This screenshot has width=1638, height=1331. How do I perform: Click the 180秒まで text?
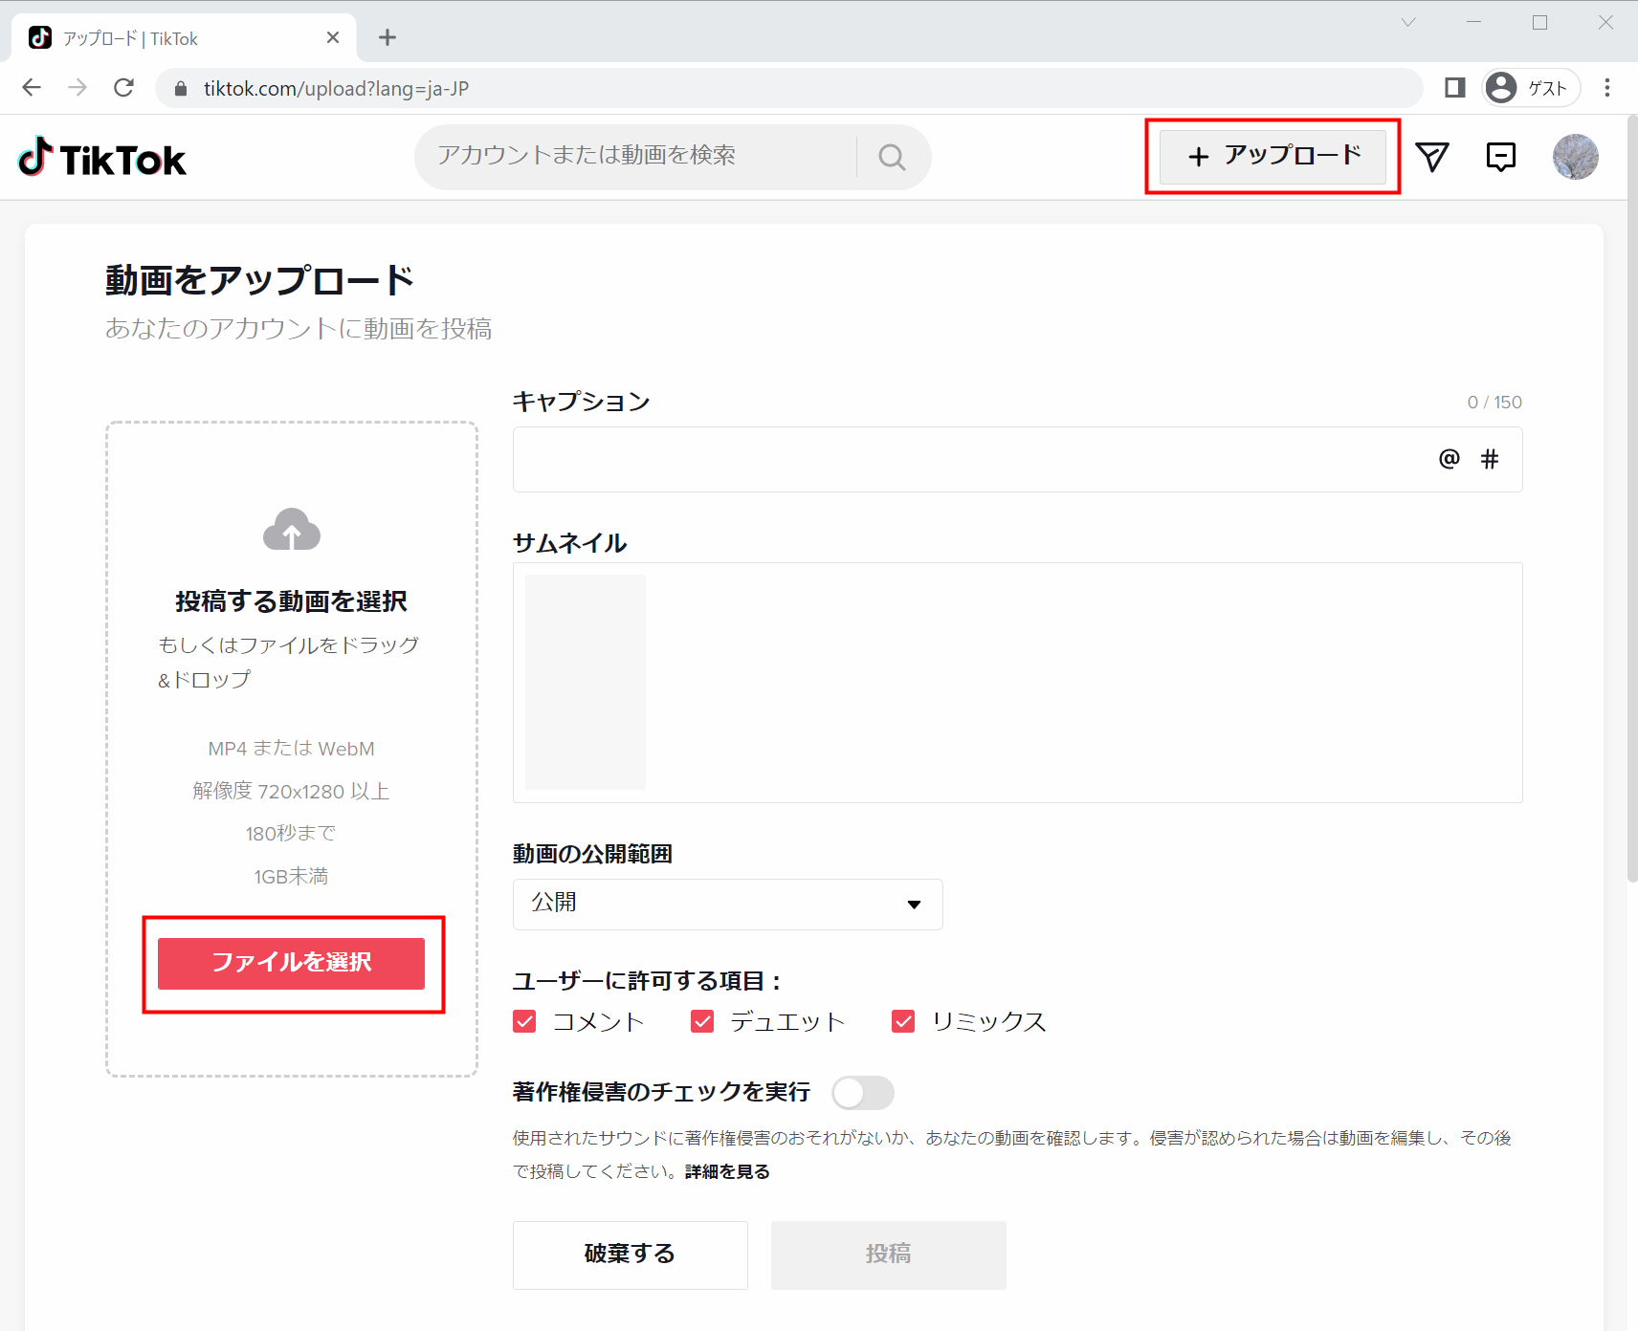[291, 834]
